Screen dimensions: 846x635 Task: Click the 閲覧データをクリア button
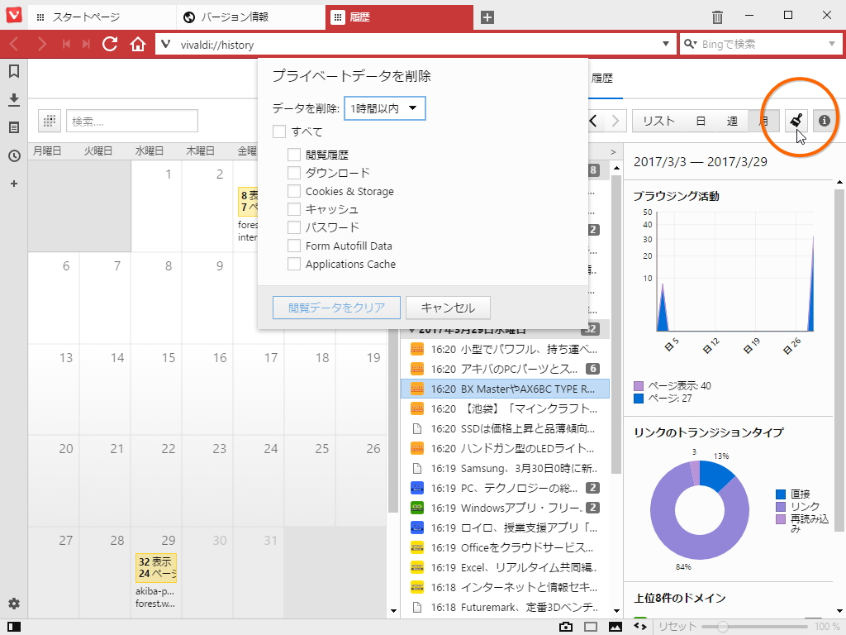coord(337,308)
